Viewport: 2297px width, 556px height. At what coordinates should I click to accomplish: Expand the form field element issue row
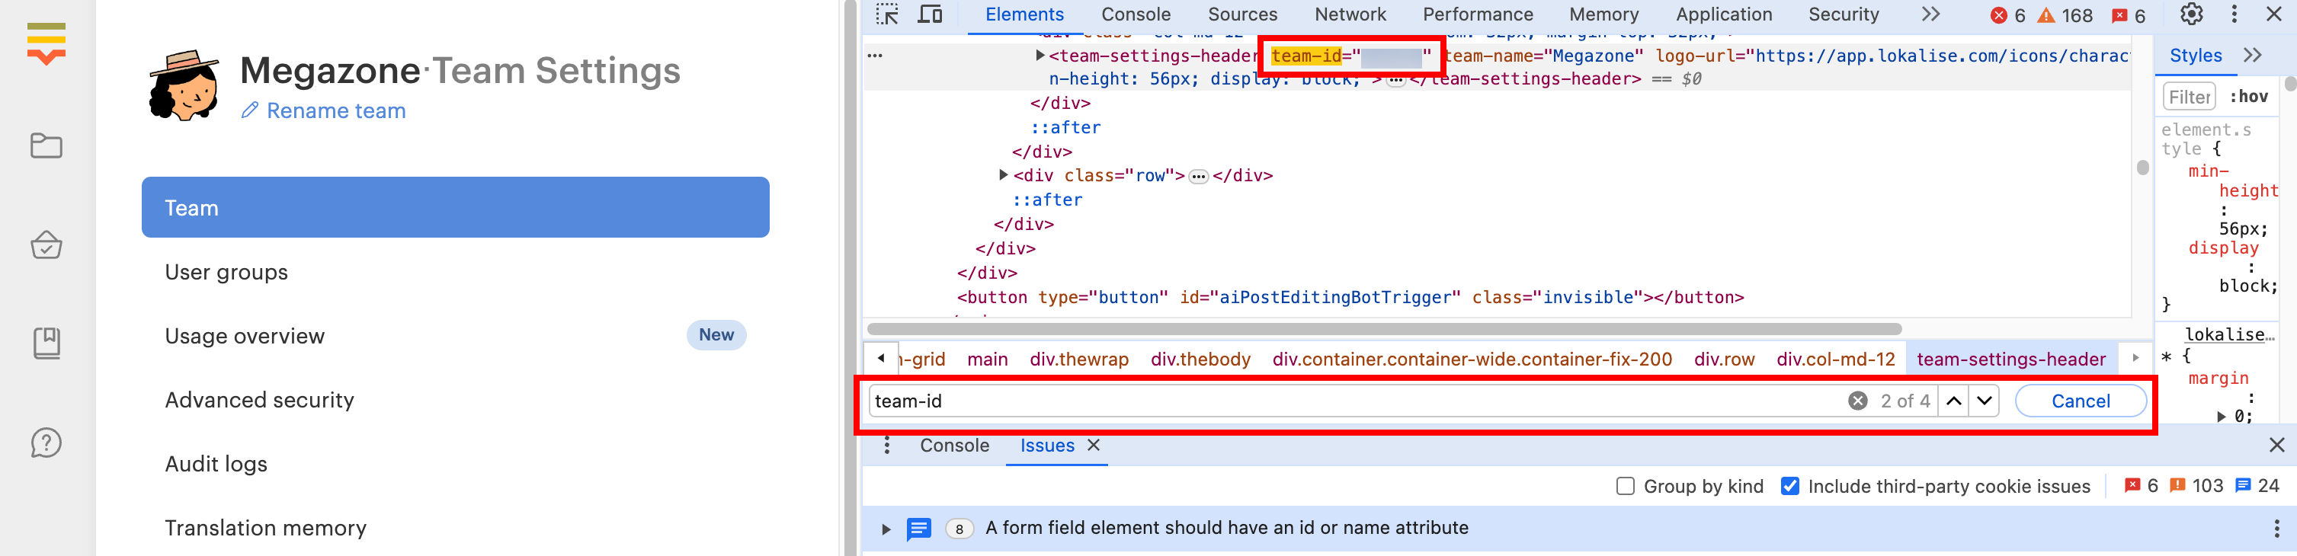[886, 529]
